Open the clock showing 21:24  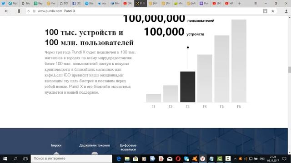[x=273, y=158]
